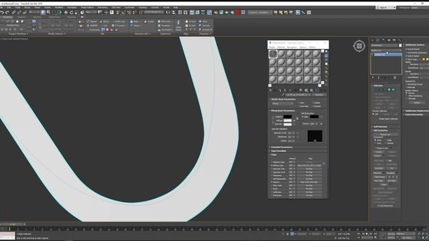Screen dimensions: 429x241
Task: Click the Diffuse color swatch
Action: pyautogui.click(x=288, y=120)
